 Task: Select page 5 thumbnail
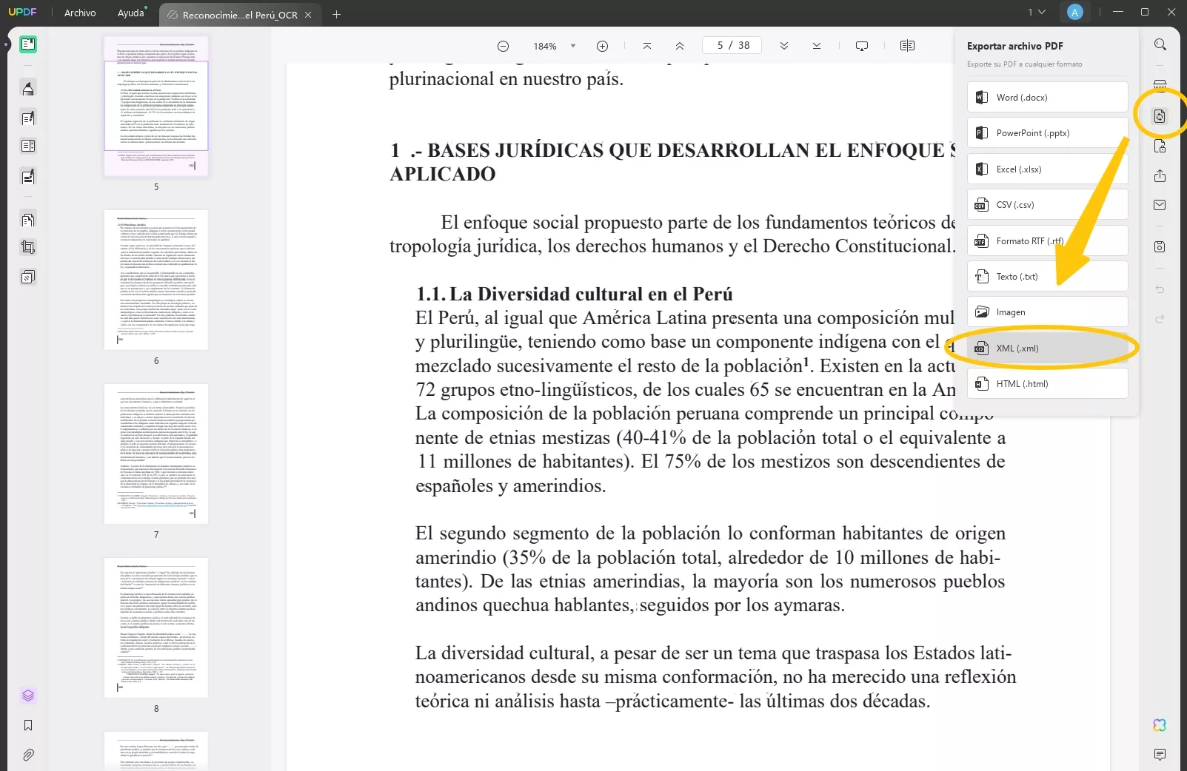tap(156, 106)
